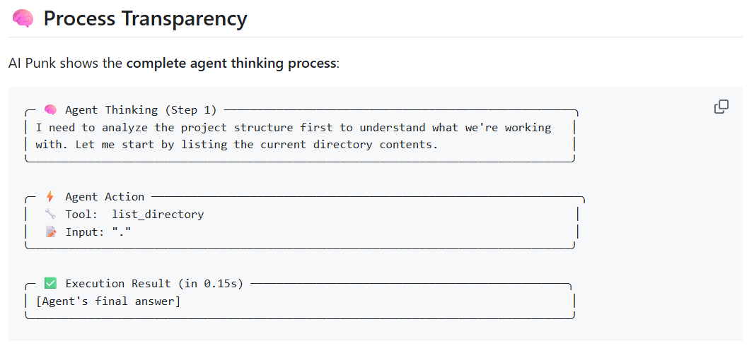Click the Process Transparency heading text

click(x=145, y=18)
